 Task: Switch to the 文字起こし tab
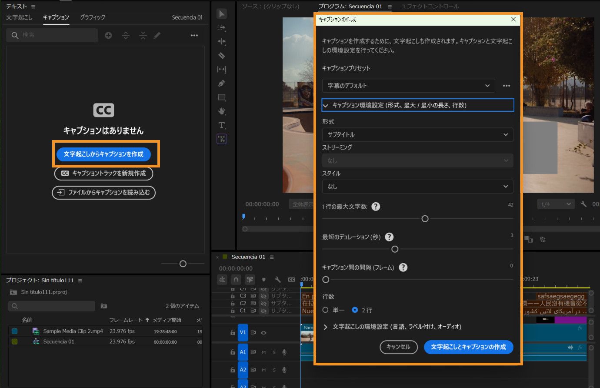point(19,17)
